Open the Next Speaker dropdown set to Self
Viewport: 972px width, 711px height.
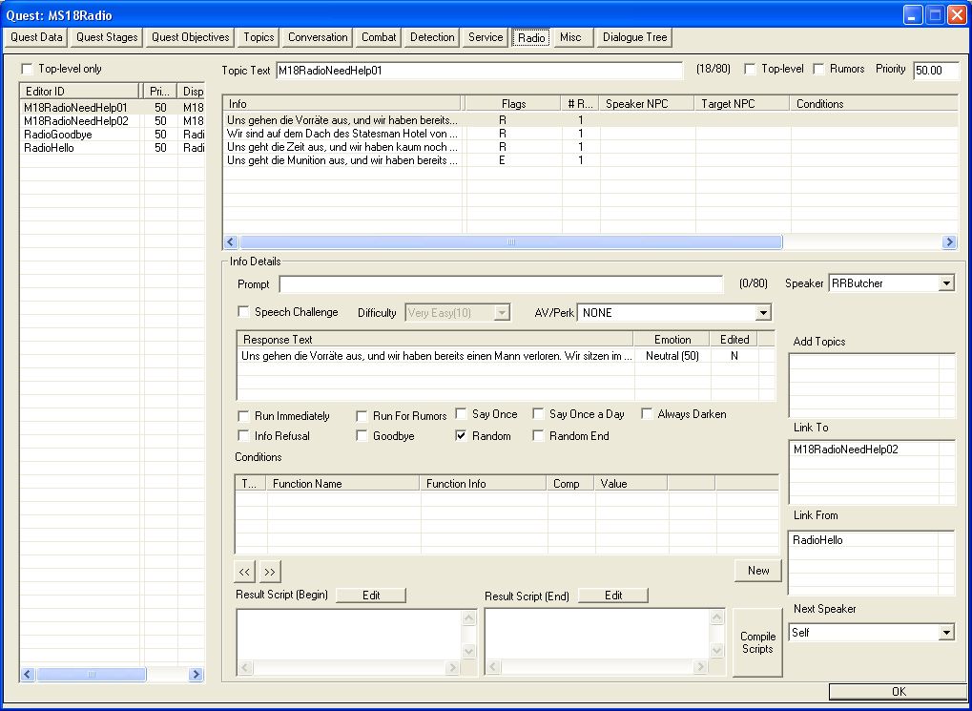pos(946,633)
